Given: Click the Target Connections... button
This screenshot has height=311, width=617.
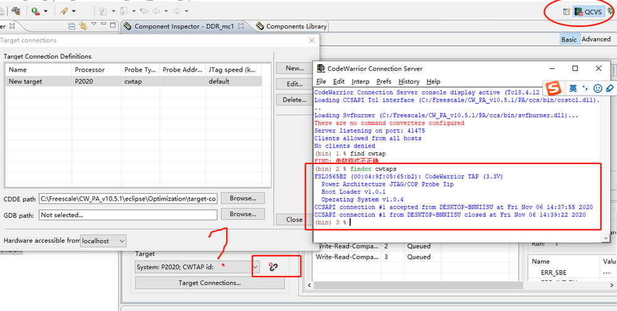Looking at the screenshot, I should point(210,283).
